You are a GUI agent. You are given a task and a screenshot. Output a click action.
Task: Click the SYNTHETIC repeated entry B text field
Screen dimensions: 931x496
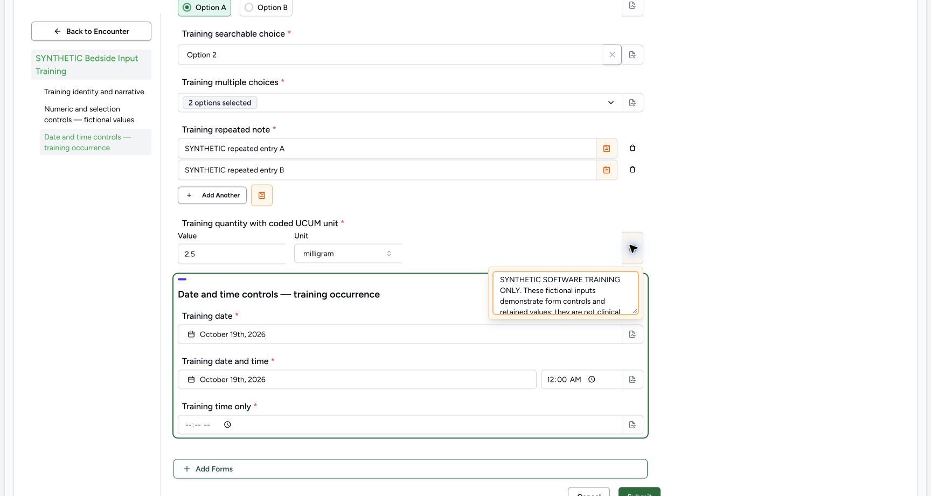click(x=387, y=170)
